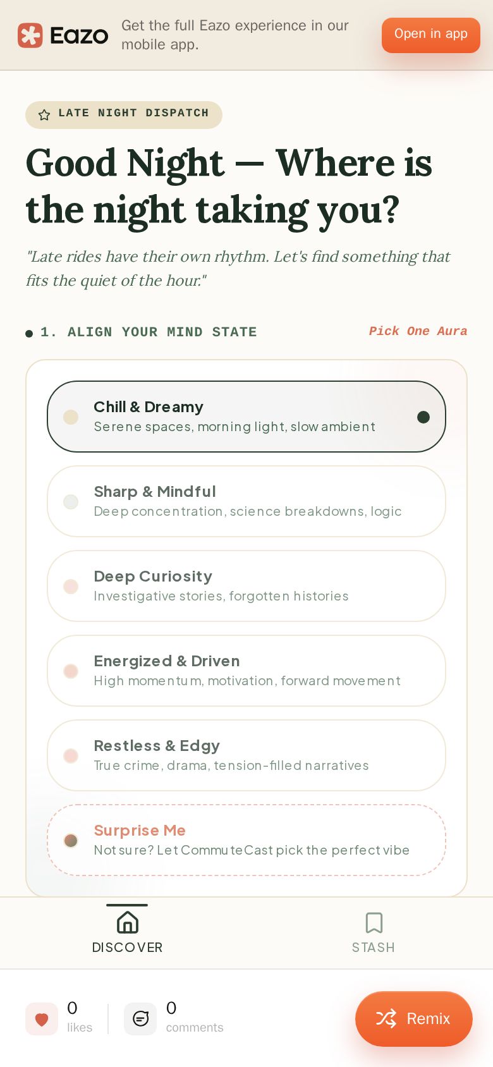This screenshot has height=1067, width=493.
Task: Select Restless & Edgy mood
Action: coord(246,755)
